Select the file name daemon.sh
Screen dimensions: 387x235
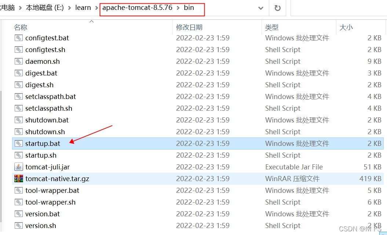(43, 61)
